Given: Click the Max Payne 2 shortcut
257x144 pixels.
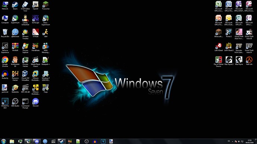Looking at the screenshot, I should coord(229,61).
